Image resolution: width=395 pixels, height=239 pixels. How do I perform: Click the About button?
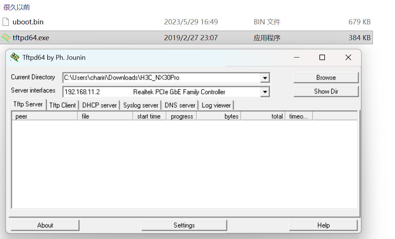45,225
